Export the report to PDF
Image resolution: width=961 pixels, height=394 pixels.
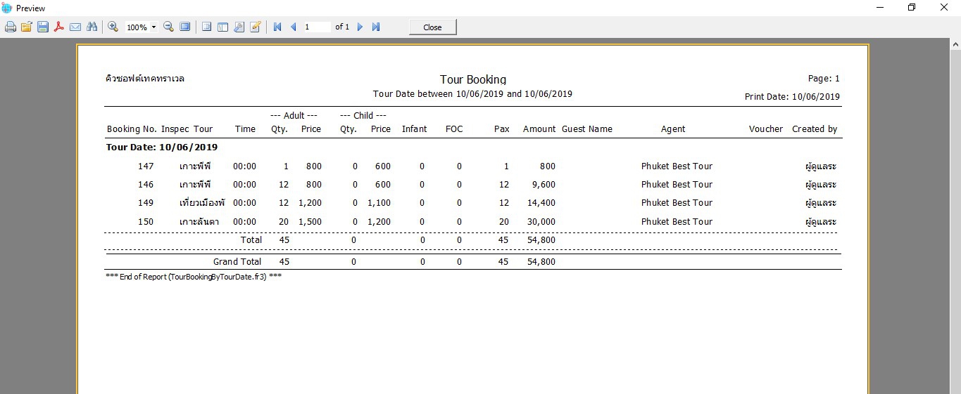pos(59,27)
